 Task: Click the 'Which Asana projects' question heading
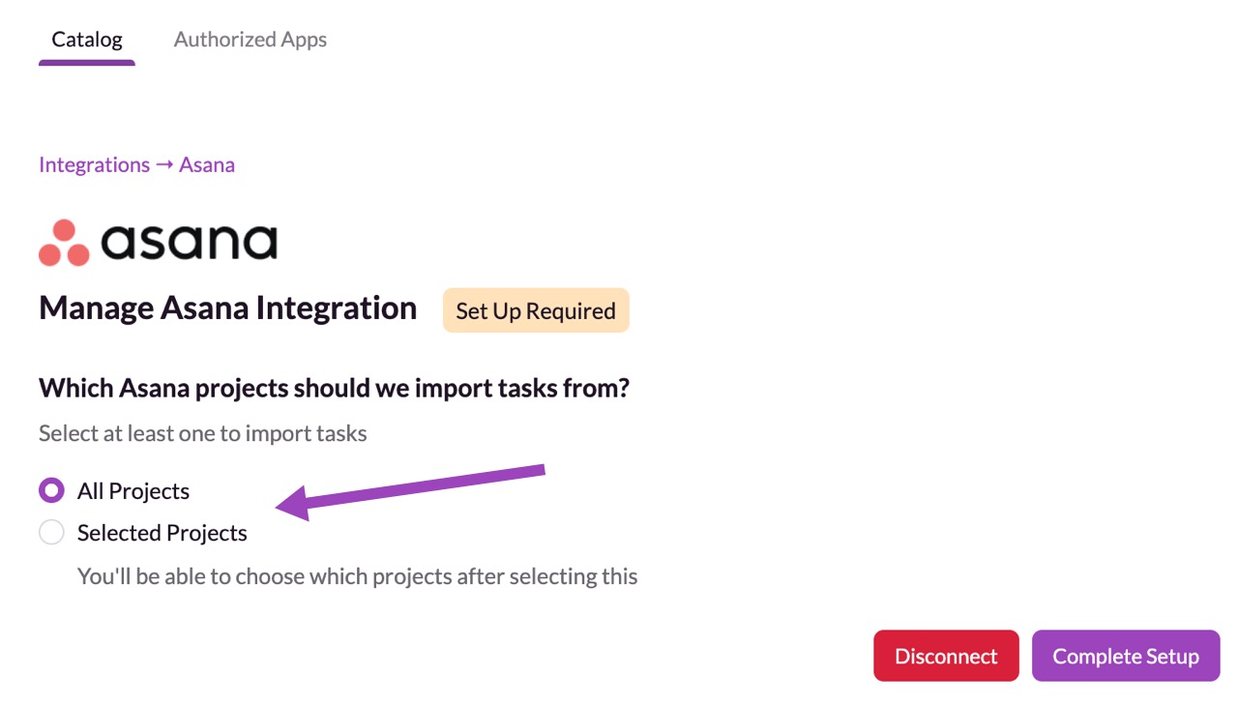click(334, 388)
